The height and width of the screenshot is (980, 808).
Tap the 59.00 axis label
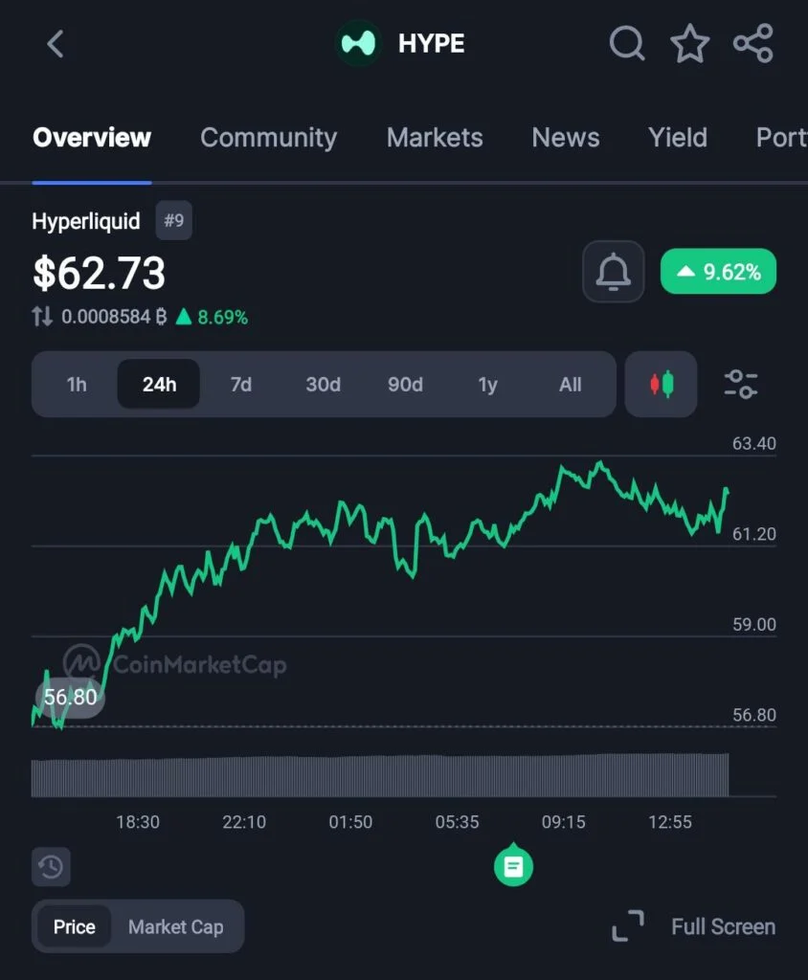point(753,624)
